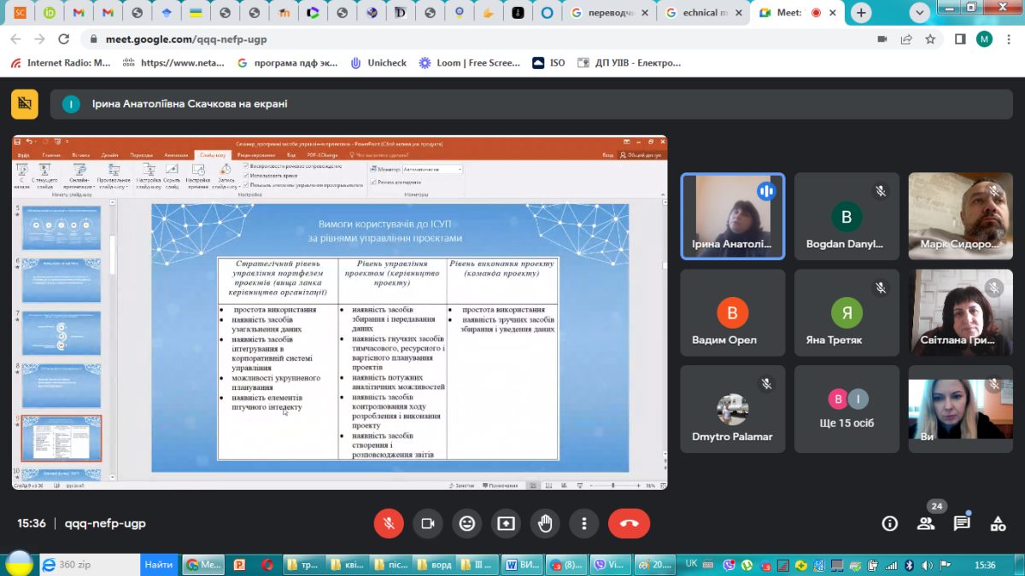
Task: Bookmark this page with star icon
Action: (x=930, y=39)
